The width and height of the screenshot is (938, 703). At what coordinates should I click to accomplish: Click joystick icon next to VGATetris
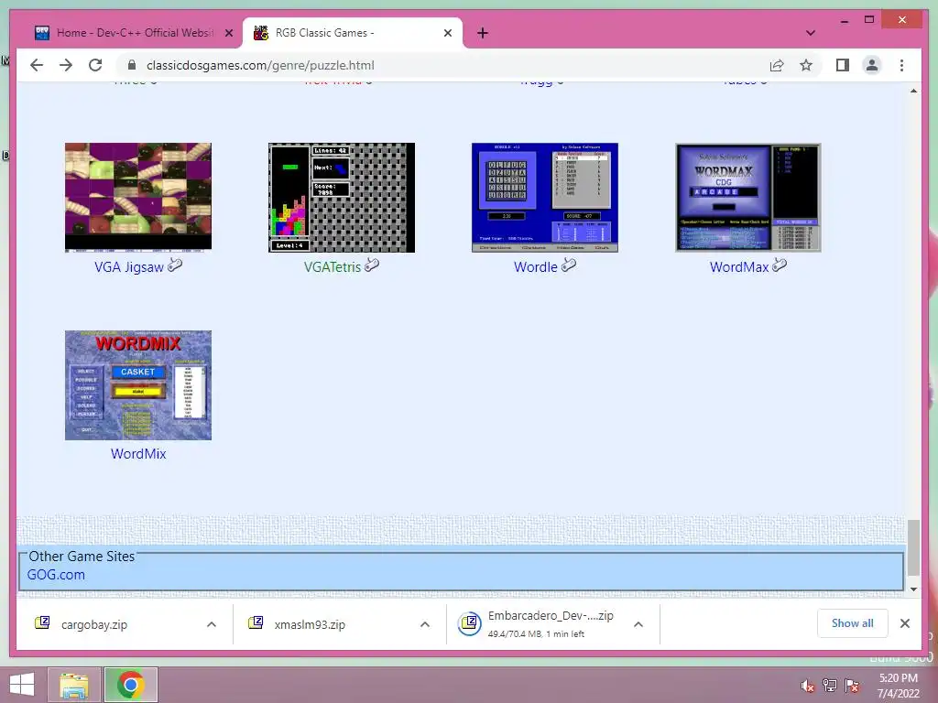click(372, 265)
